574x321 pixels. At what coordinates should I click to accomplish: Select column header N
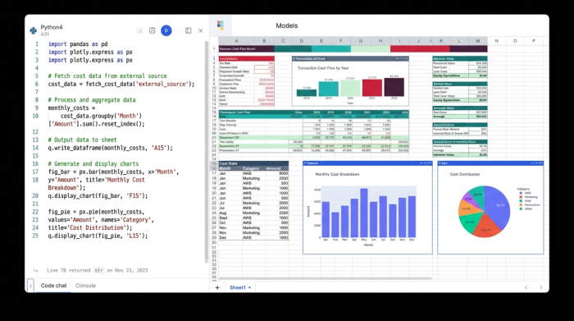click(x=496, y=41)
